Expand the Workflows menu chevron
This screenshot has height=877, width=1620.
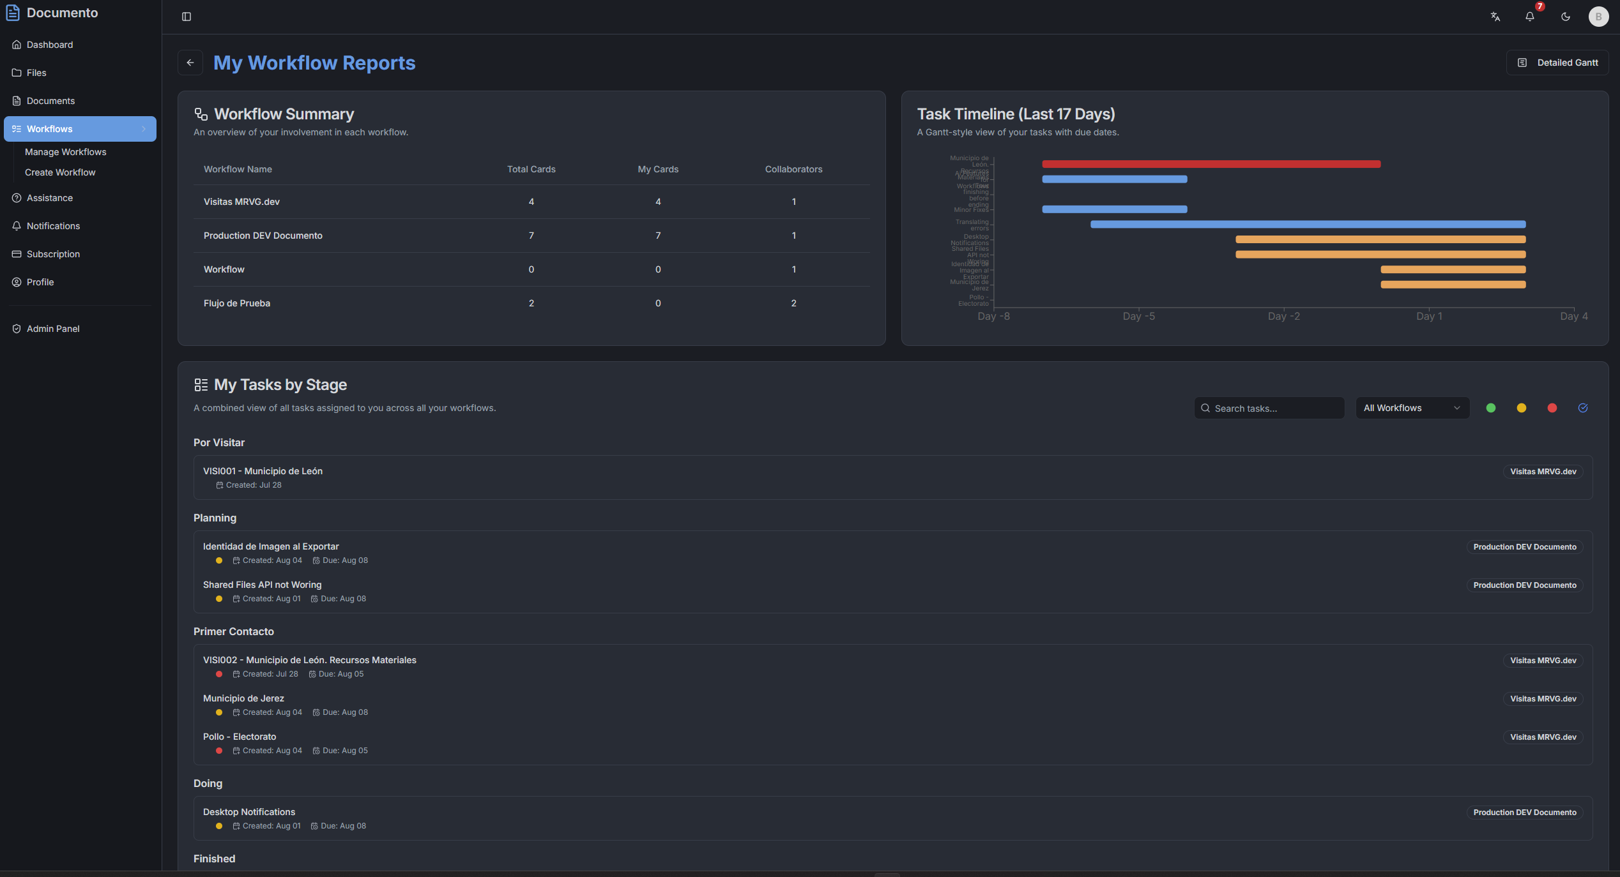click(144, 129)
